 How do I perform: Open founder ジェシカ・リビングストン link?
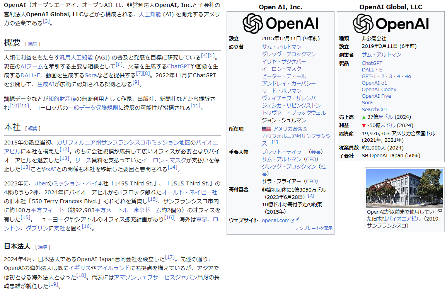point(291,106)
